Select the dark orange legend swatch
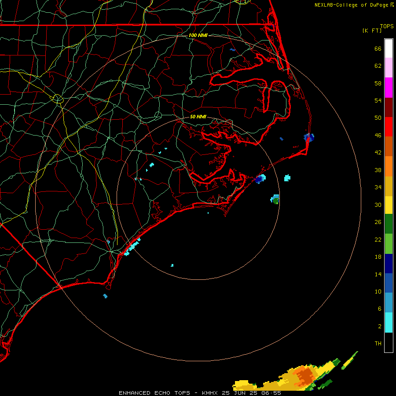Image resolution: width=396 pixels, height=396 pixels. (x=389, y=146)
